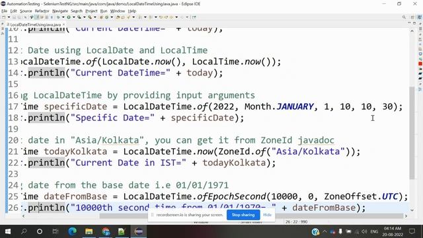Show hidden tray icons chevron
Viewport: 423px width, 238px height.
click(x=325, y=231)
